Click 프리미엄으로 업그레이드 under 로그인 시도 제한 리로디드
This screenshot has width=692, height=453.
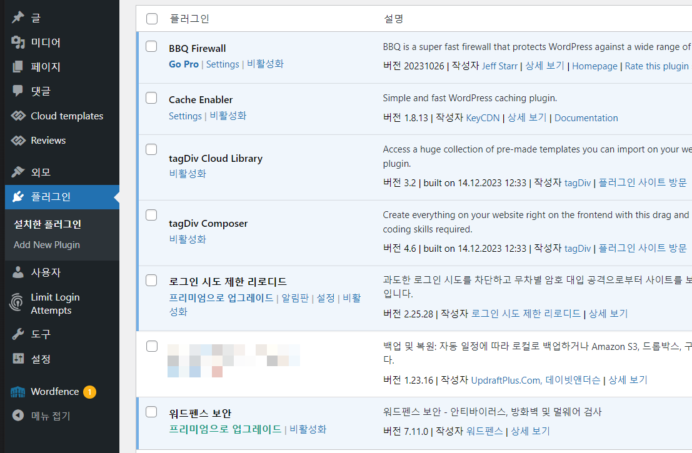(x=221, y=298)
